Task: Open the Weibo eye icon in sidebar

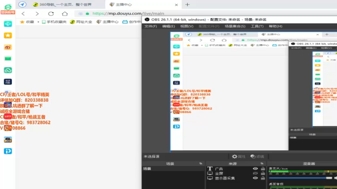Action: click(x=8, y=47)
